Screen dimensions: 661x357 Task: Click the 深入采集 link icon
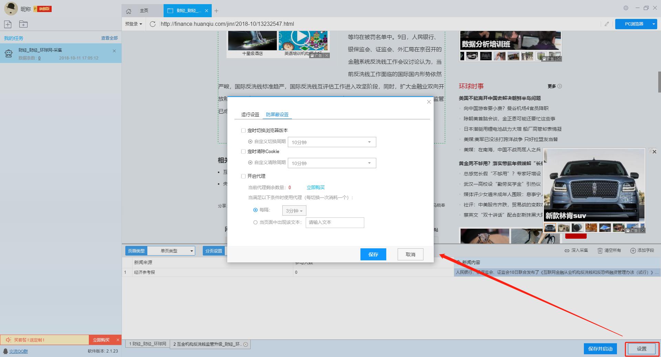coord(567,251)
